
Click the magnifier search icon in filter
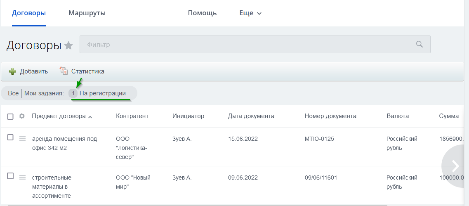[x=419, y=44]
